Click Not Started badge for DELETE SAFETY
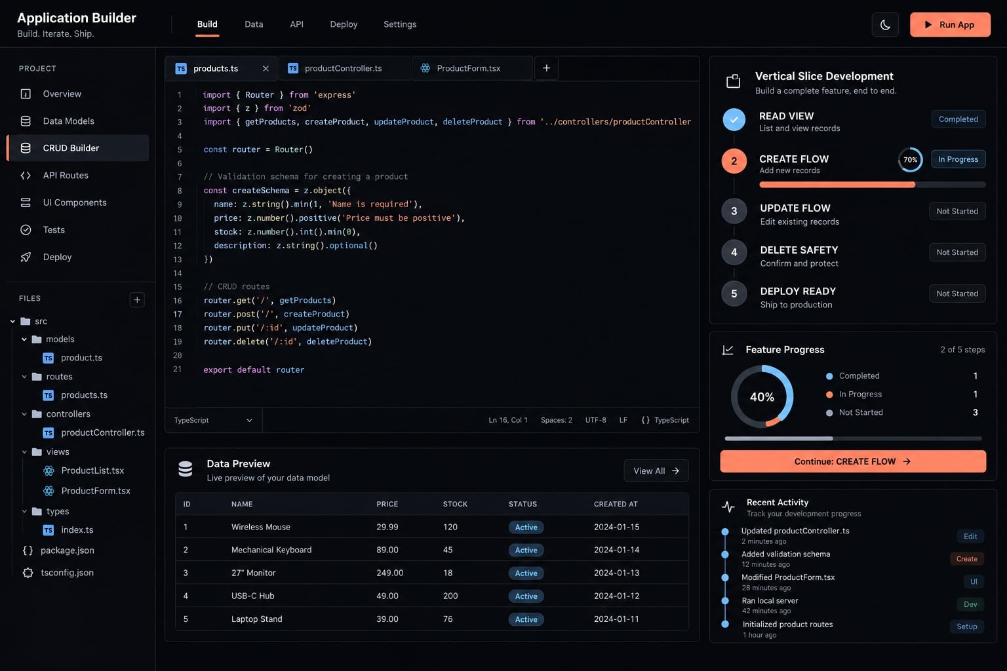The height and width of the screenshot is (671, 1007). 957,252
